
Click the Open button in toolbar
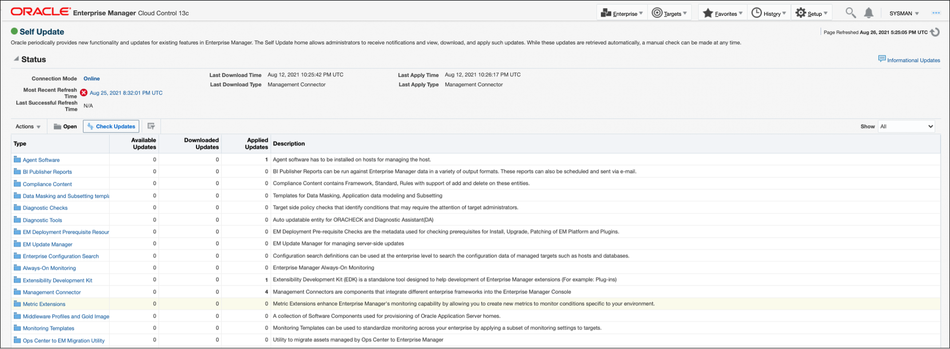click(65, 126)
